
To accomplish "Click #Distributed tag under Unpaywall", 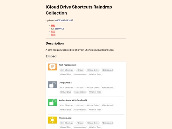I will 107,88.
